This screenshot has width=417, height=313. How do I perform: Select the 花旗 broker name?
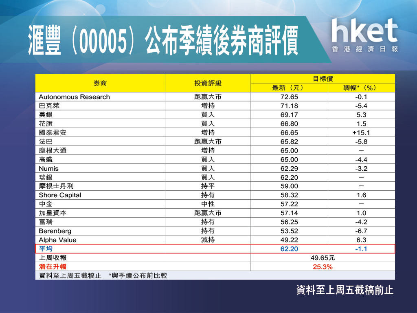point(46,124)
